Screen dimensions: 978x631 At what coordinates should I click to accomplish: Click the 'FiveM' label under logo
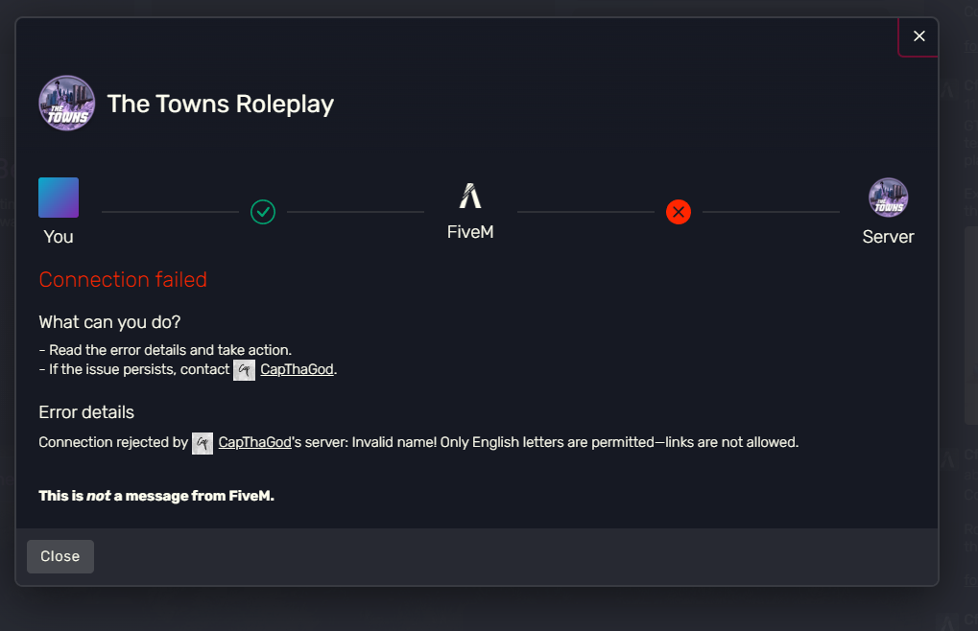coord(470,232)
